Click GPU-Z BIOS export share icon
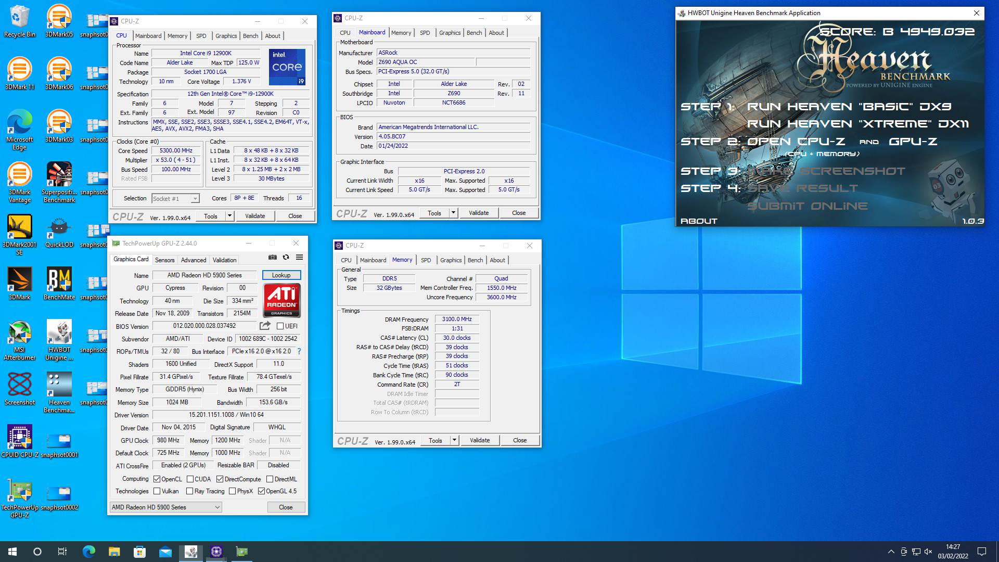The image size is (999, 562). click(x=265, y=326)
